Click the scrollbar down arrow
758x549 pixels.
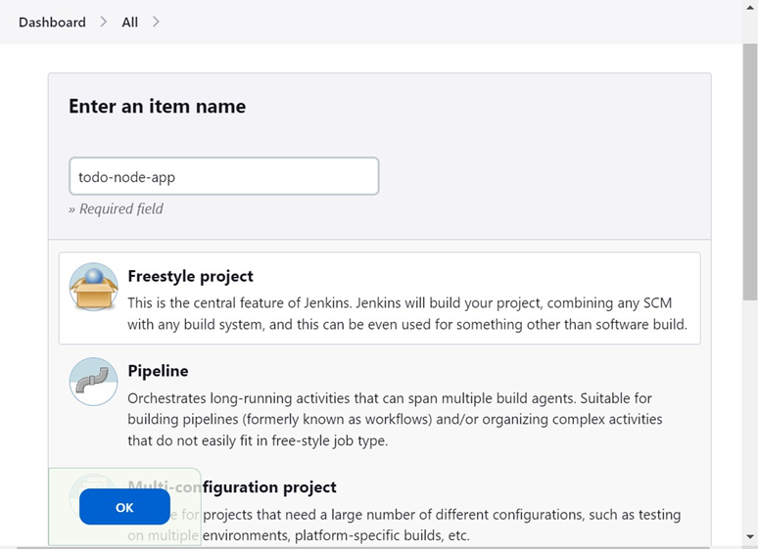(750, 537)
